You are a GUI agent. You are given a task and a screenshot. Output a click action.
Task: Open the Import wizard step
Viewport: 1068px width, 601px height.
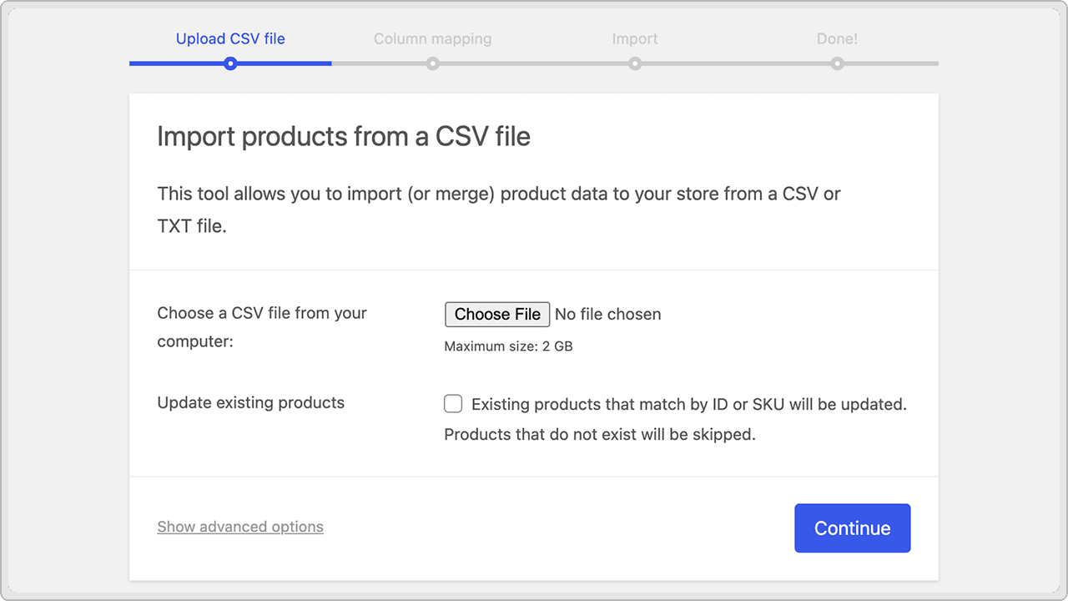point(635,38)
